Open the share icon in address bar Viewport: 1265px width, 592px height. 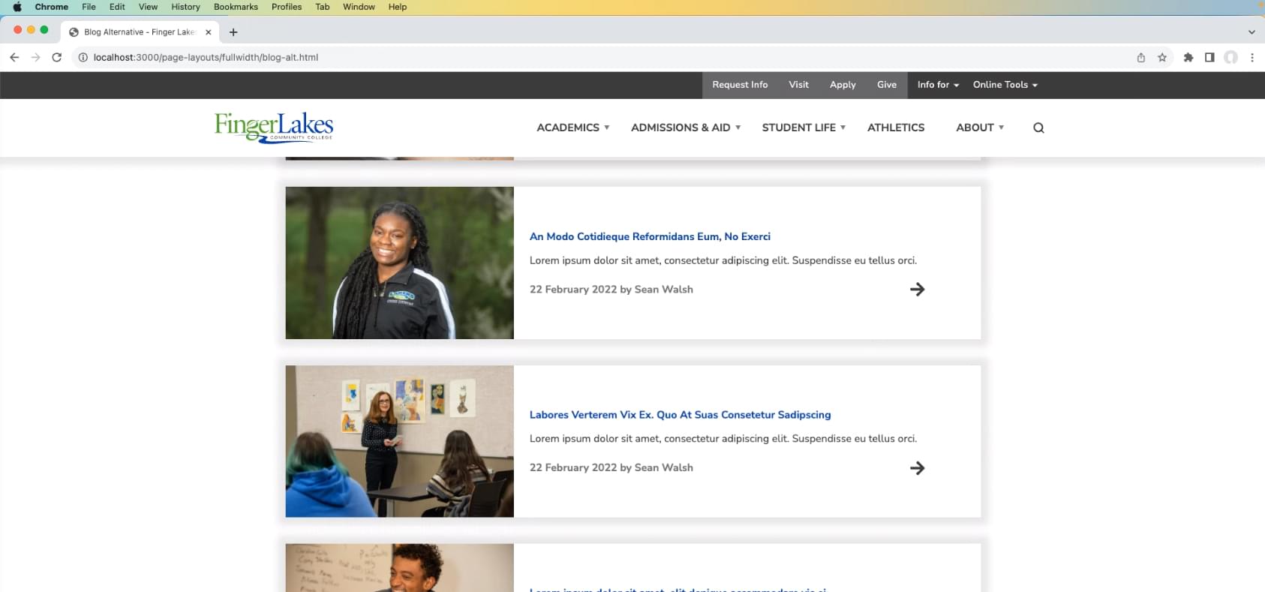(1141, 57)
